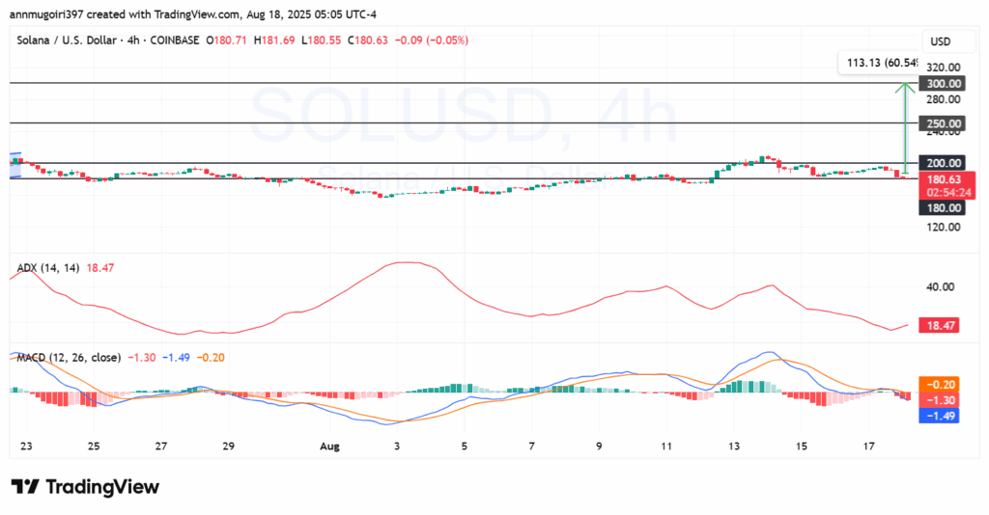Viewport: 989px width, 515px height.
Task: Click the open price O180.71
Action: tap(226, 41)
